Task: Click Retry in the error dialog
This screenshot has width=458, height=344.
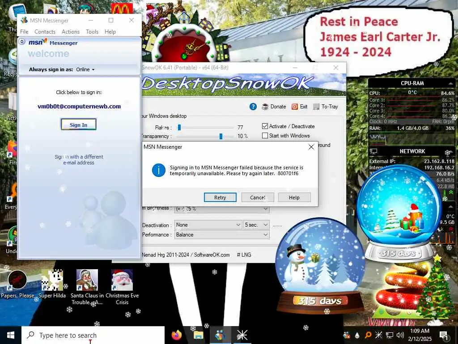Action: coord(220,198)
